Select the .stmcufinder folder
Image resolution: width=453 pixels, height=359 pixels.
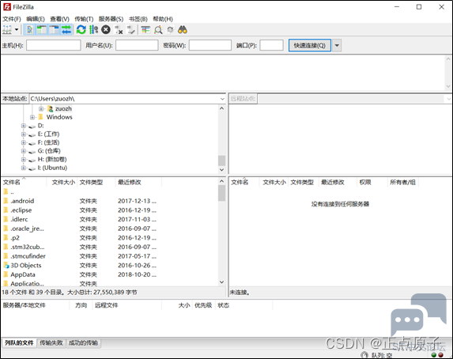point(28,256)
